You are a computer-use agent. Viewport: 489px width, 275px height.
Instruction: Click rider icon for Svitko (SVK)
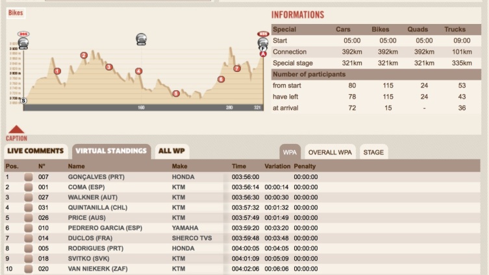29,259
